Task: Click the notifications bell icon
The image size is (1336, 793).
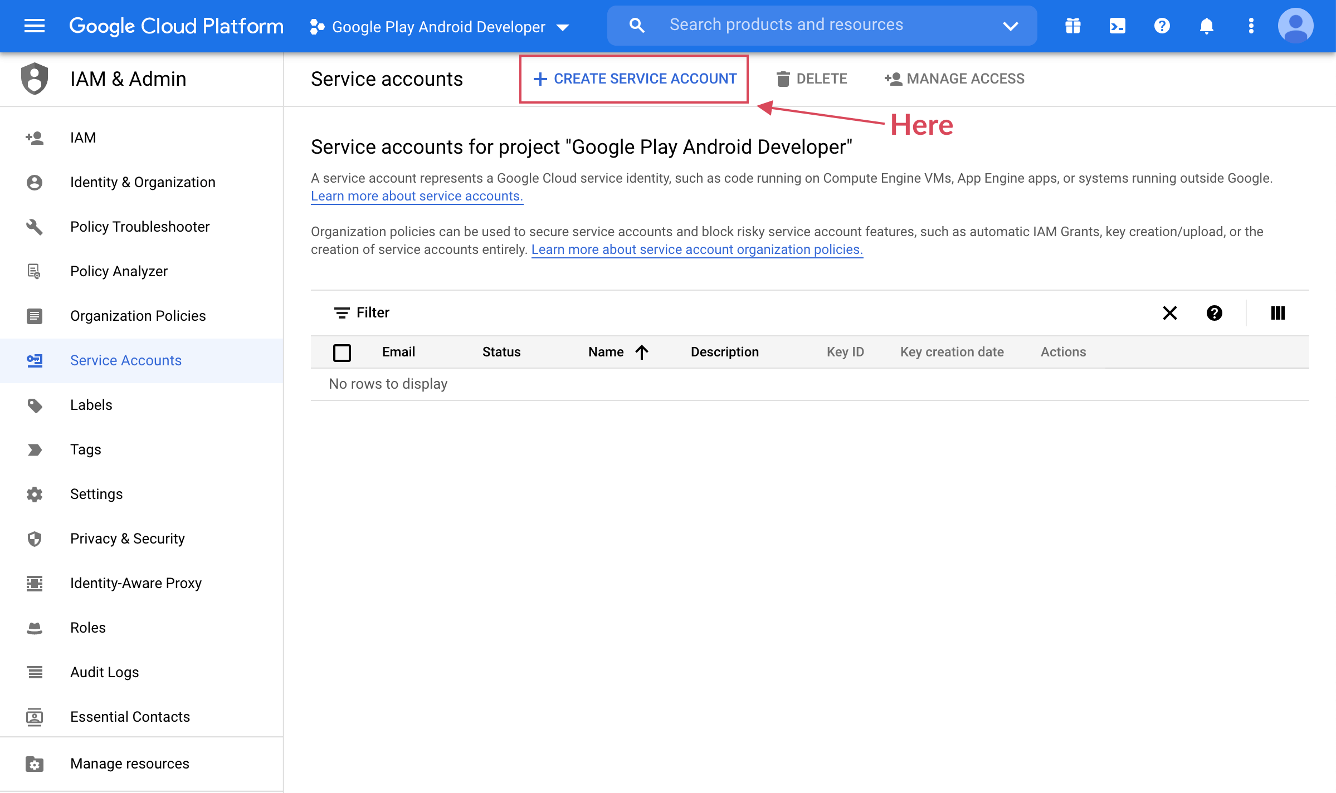Action: tap(1206, 26)
